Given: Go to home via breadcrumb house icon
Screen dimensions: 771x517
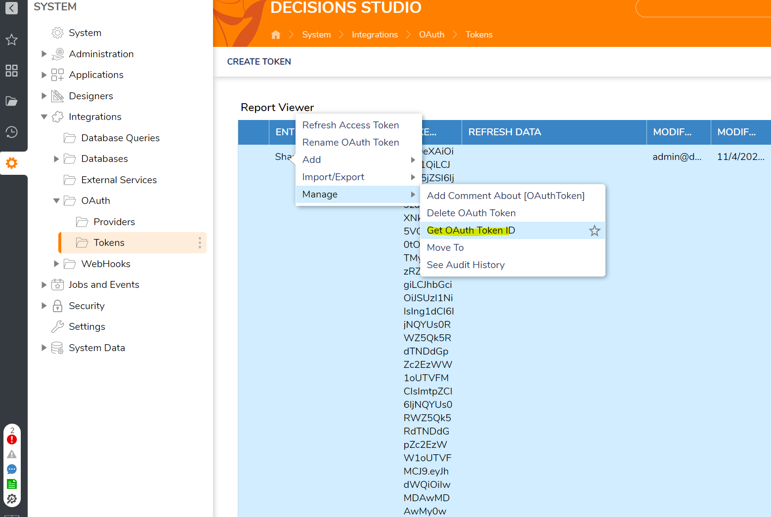Looking at the screenshot, I should 276,35.
